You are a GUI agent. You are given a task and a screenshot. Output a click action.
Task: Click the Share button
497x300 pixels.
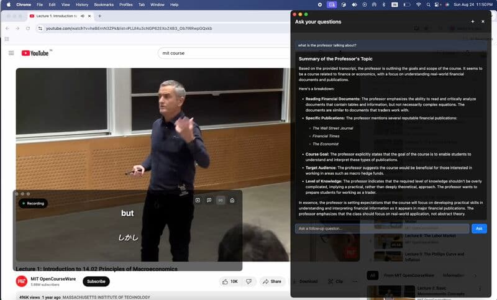coord(273,281)
